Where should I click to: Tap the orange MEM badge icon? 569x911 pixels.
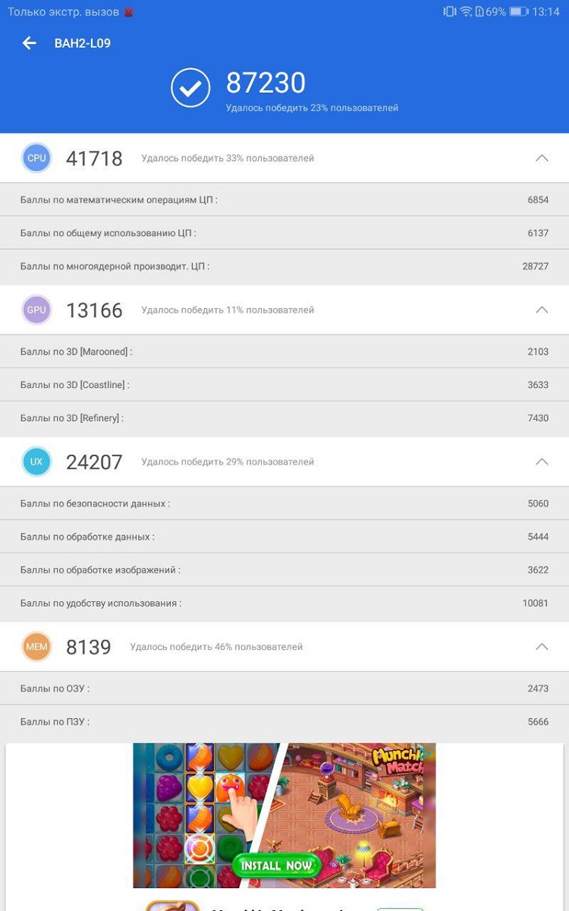point(36,647)
